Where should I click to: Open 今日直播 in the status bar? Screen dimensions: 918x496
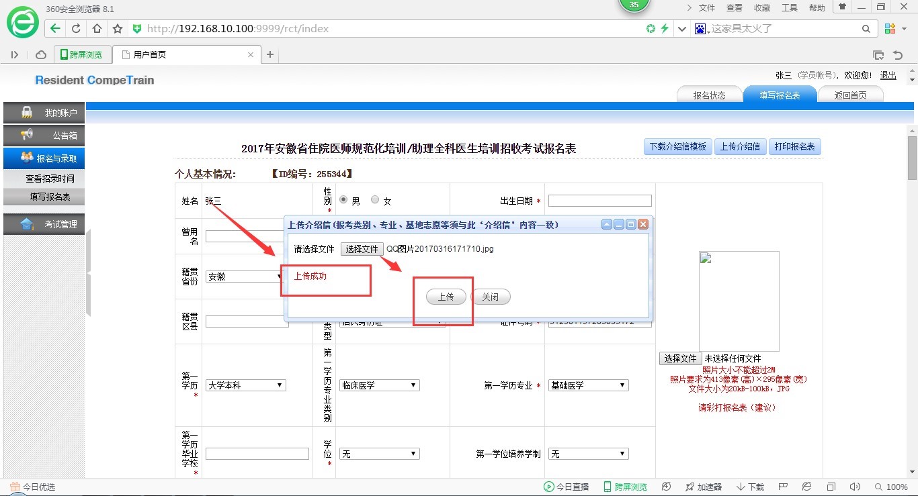567,487
